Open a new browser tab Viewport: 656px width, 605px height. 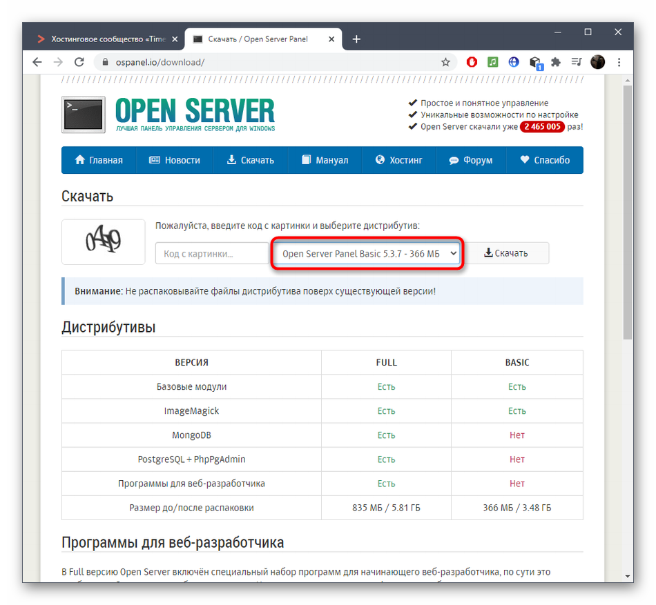[356, 39]
